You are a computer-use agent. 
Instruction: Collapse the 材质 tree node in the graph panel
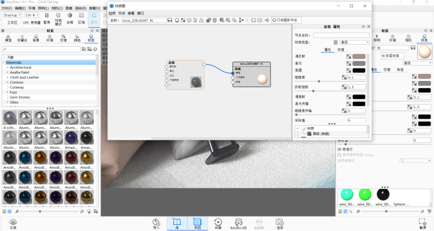pos(297,129)
